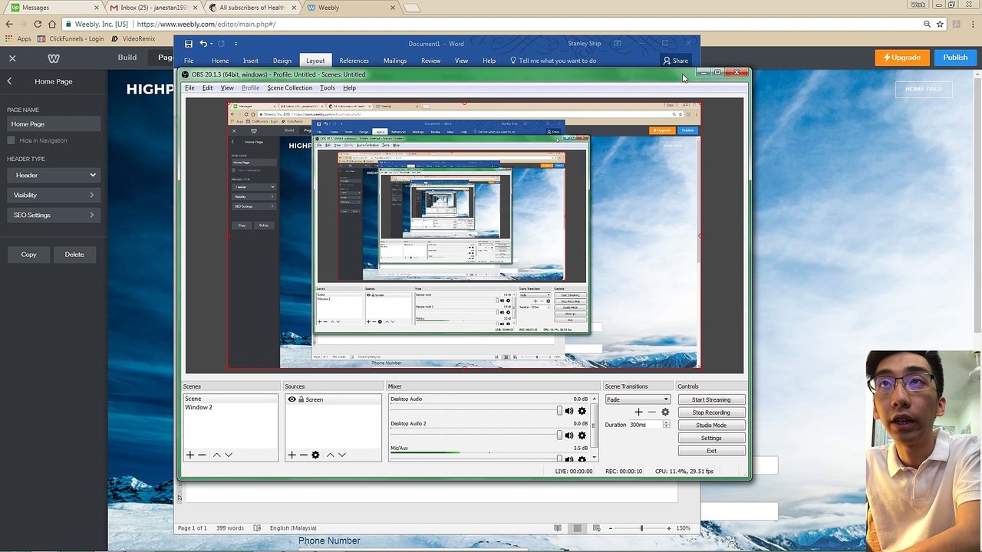The width and height of the screenshot is (982, 552).
Task: Add a new source in OBS Sources panel
Action: 292,455
